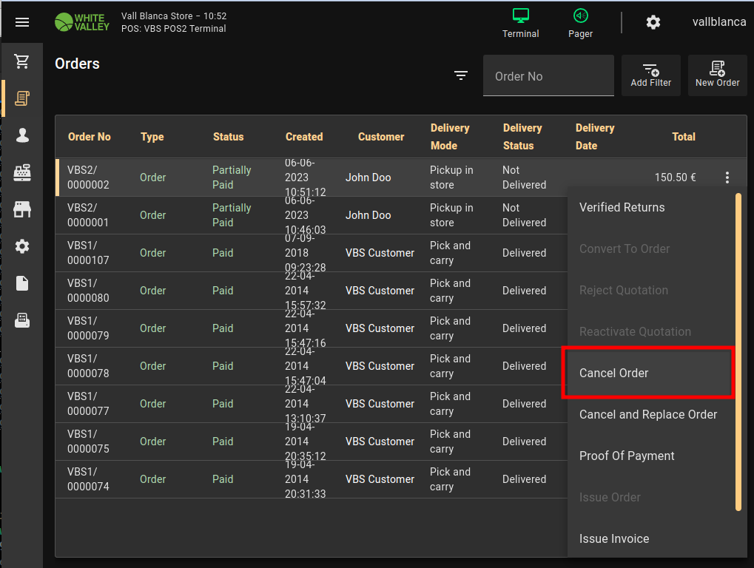Click the Terminal status icon

(521, 23)
